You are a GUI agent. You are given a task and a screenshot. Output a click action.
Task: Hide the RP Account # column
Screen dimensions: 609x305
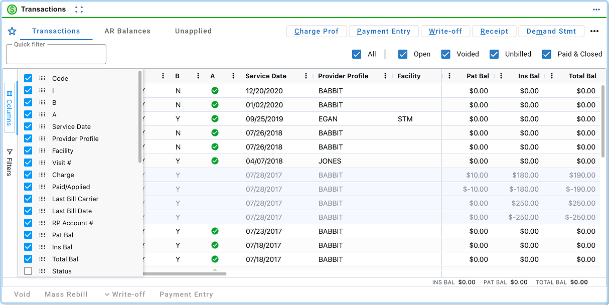pos(28,223)
